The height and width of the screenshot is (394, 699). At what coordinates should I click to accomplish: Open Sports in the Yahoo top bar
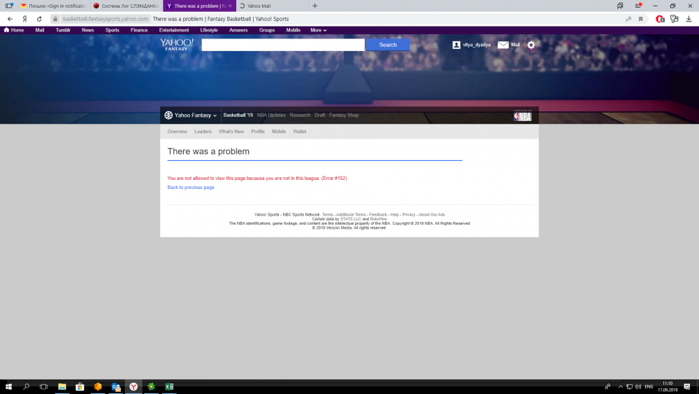pyautogui.click(x=112, y=30)
